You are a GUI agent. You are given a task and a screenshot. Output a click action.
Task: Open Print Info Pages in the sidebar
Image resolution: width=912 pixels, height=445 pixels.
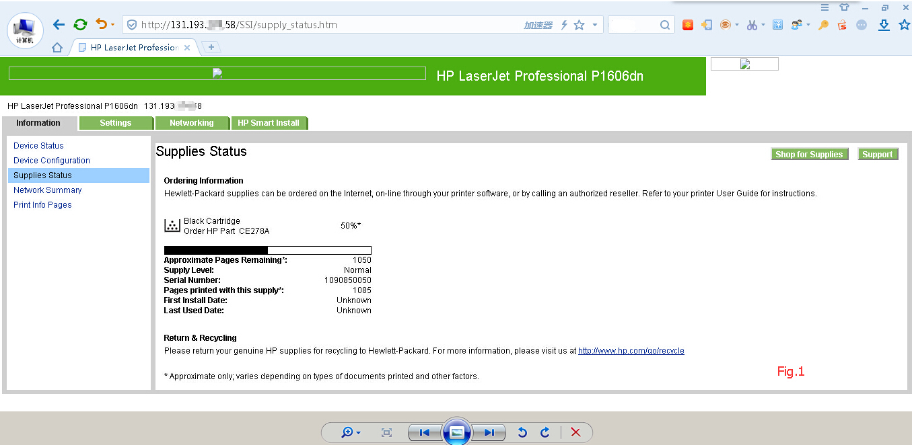tap(42, 205)
